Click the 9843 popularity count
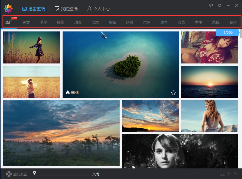Screen dimensions: 242x179 [x=75, y=93]
